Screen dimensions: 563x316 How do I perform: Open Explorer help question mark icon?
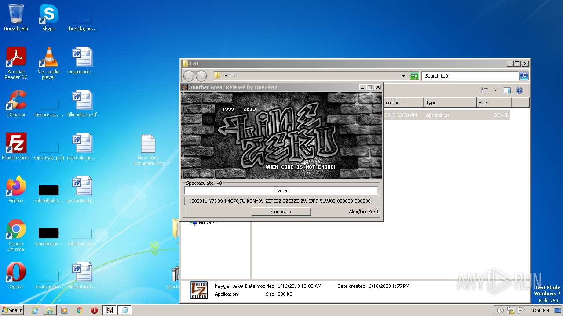tap(519, 90)
